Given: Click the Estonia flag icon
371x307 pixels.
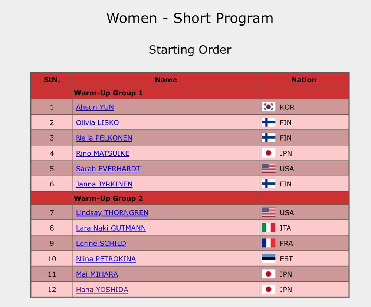Looking at the screenshot, I should [x=268, y=258].
